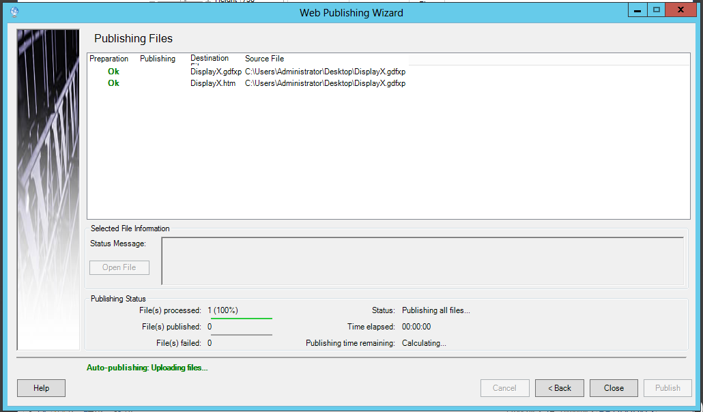Click the Source File column header
The height and width of the screenshot is (412, 703).
[264, 59]
